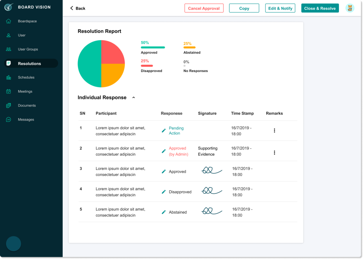Navigate to Meetings in the sidebar
Viewport: 363px width, 259px height.
click(25, 92)
